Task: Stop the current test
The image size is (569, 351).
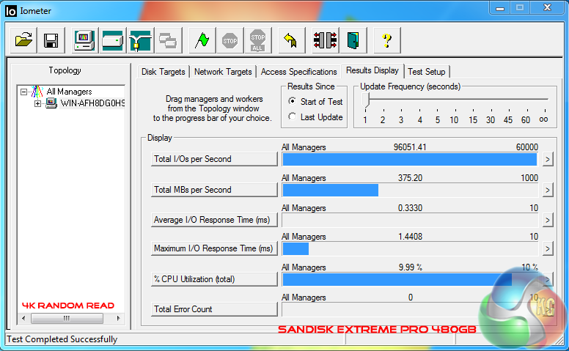Action: 230,40
